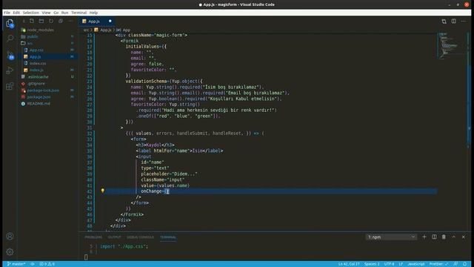Click the Prettier status item
This screenshot has height=267, width=474.
[438, 264]
